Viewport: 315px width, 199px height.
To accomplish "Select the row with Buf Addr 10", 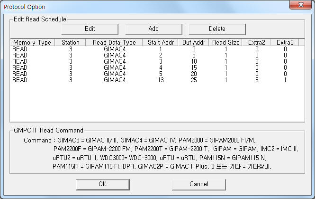I will pyautogui.click(x=157, y=61).
